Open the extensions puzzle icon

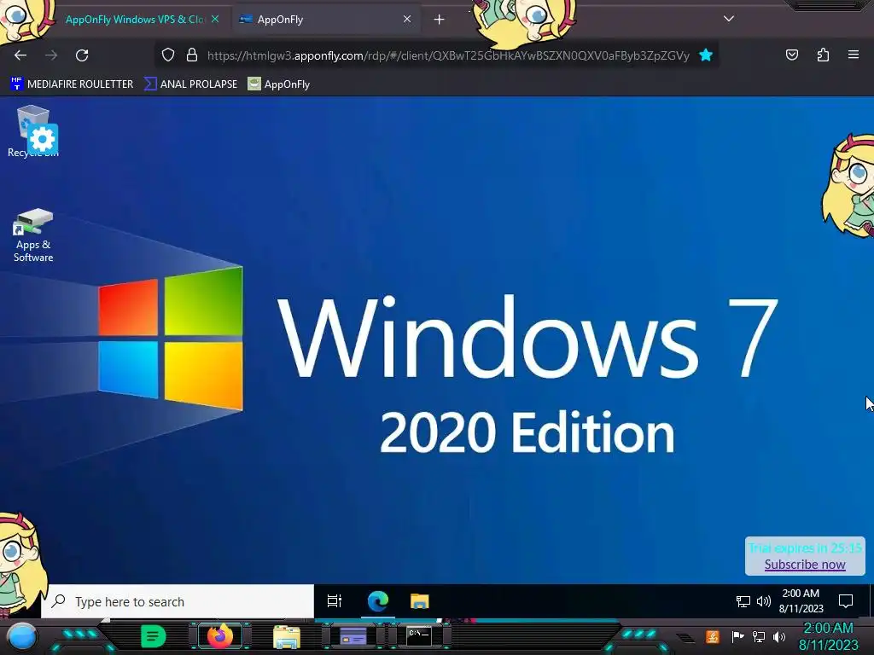[x=823, y=55]
